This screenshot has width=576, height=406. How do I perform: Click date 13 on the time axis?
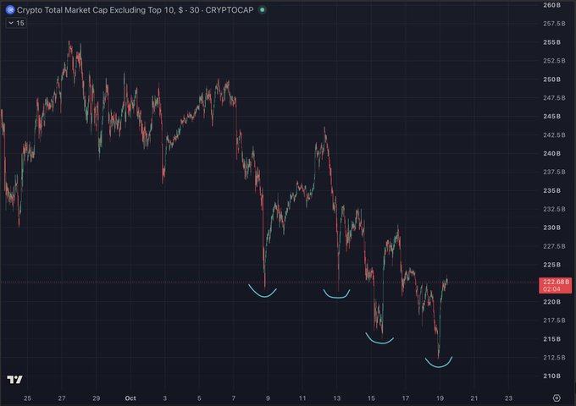point(337,398)
